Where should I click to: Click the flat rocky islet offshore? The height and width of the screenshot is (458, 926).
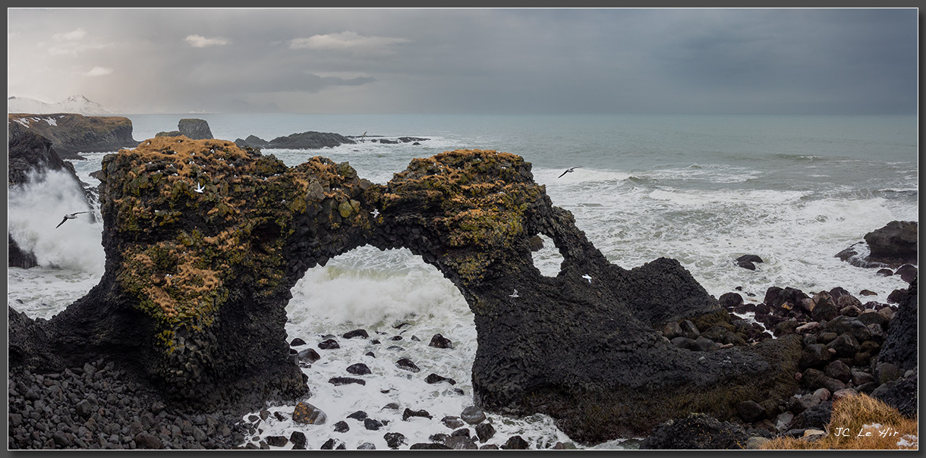click(307, 140)
